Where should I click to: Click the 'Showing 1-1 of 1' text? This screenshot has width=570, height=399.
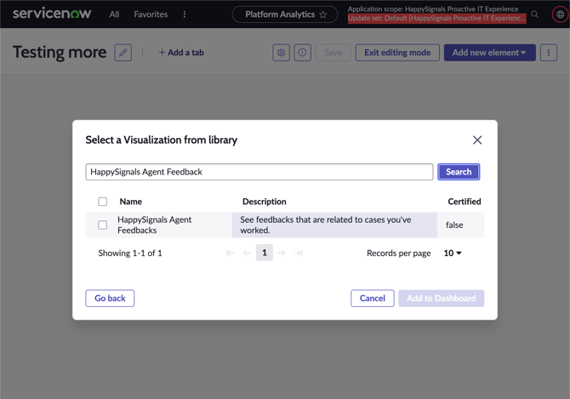[130, 253]
